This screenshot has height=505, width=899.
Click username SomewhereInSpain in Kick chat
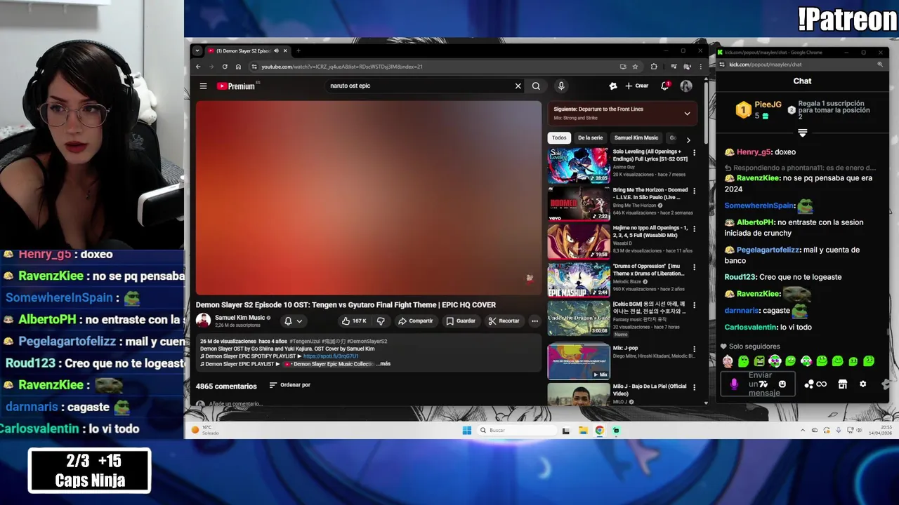(x=759, y=206)
